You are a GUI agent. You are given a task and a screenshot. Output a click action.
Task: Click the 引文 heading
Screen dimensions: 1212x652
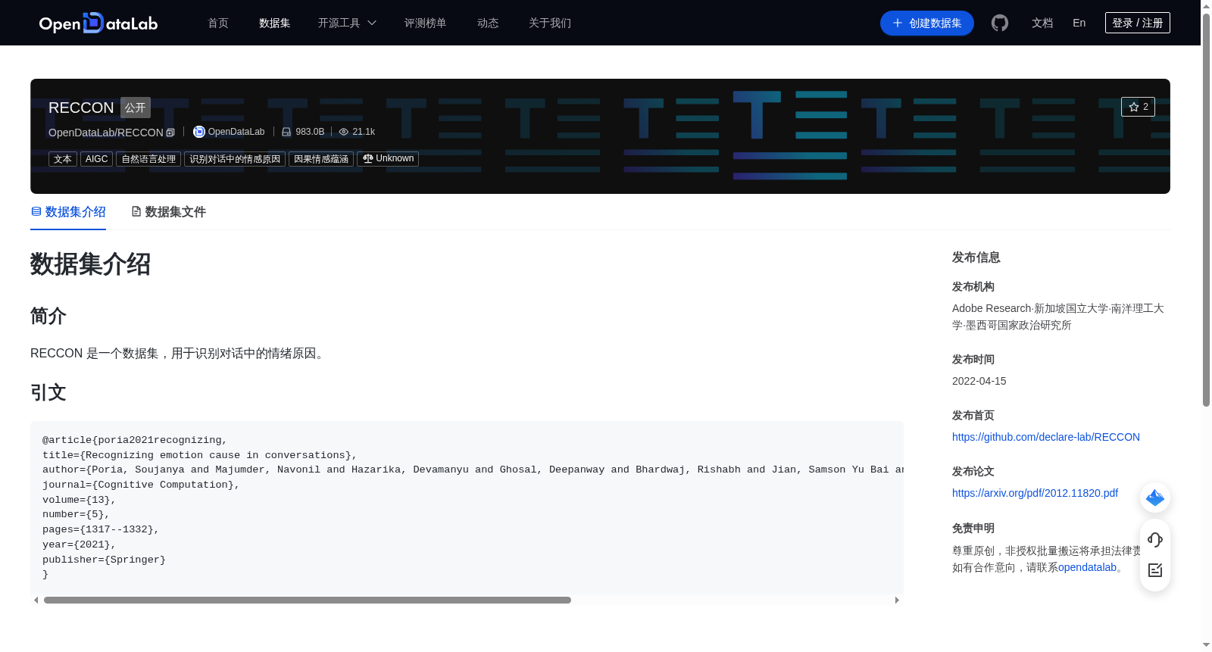[x=48, y=392]
